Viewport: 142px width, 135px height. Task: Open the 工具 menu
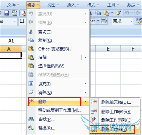click(x=113, y=5)
